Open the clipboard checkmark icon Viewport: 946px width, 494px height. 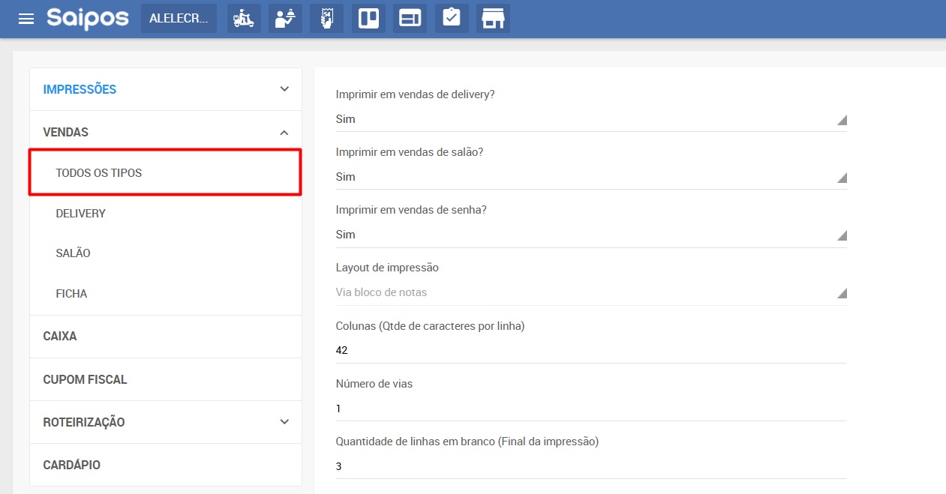[x=451, y=19]
